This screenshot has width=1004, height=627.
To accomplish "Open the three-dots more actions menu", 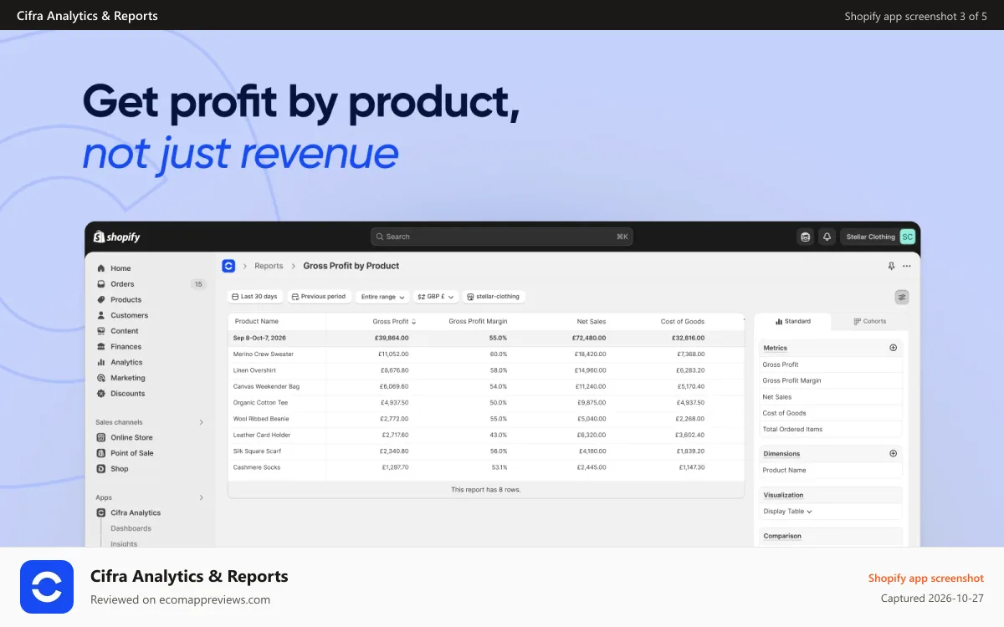I will tap(907, 266).
